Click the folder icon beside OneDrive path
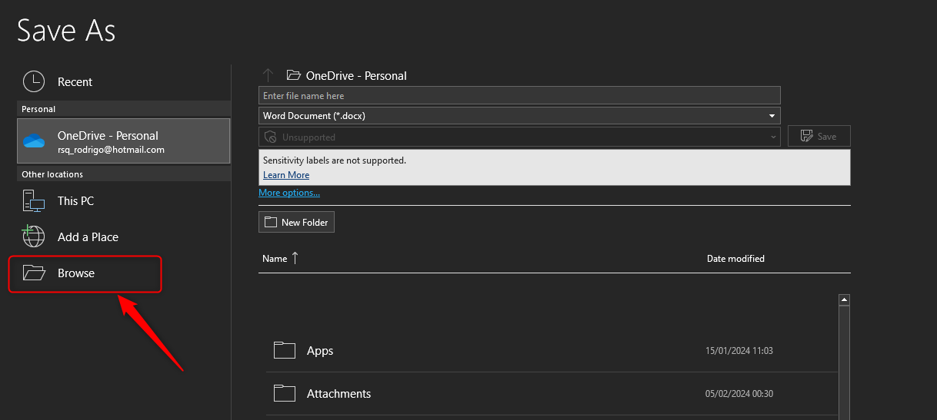 coord(293,75)
